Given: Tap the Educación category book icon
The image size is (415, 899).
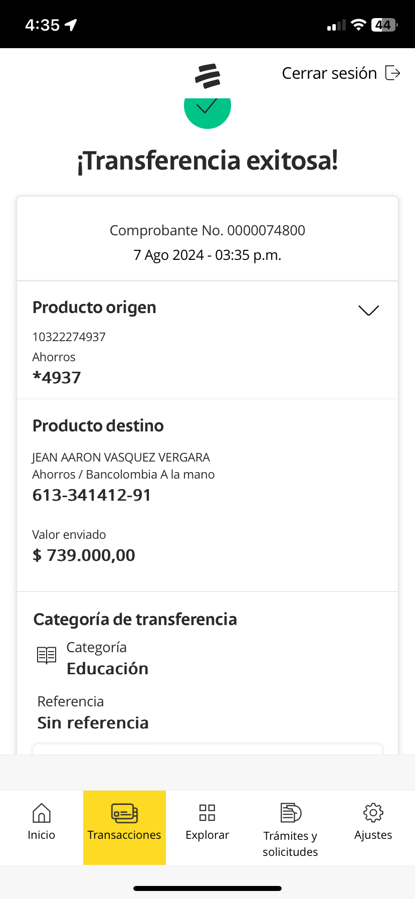Looking at the screenshot, I should pos(47,655).
